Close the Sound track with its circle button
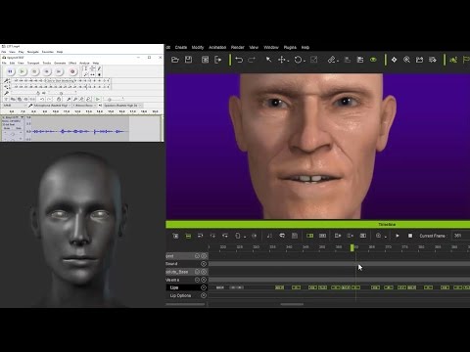This screenshot has width=470, height=352. point(204,264)
